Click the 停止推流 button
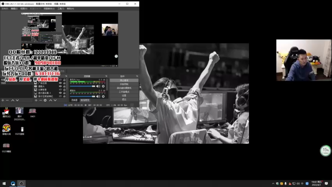The image size is (332, 187). click(124, 80)
